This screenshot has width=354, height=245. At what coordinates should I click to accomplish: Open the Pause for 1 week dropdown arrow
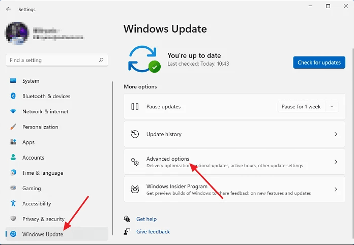[x=332, y=106]
